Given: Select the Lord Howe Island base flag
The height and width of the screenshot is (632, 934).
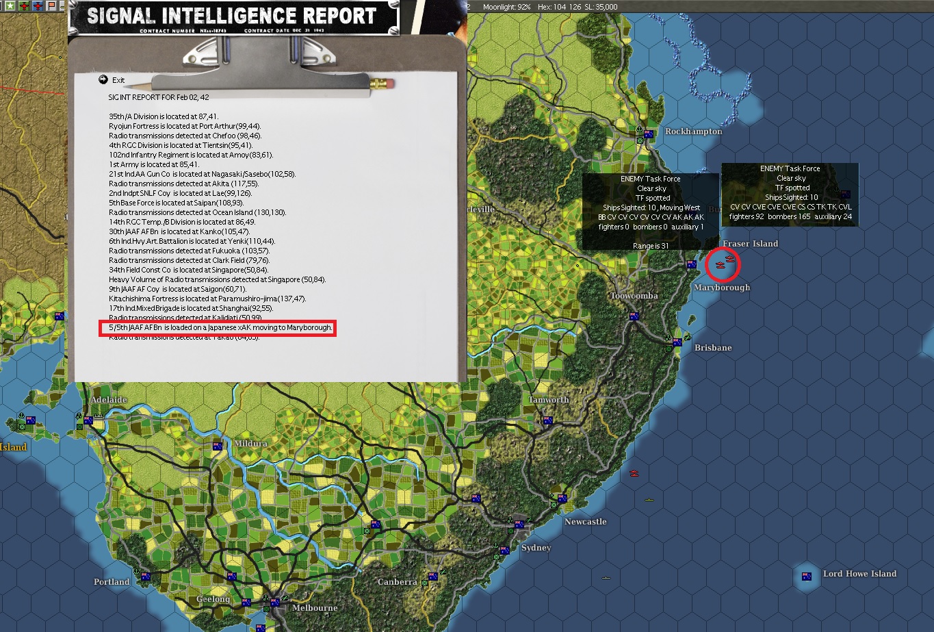Looking at the screenshot, I should click(807, 577).
